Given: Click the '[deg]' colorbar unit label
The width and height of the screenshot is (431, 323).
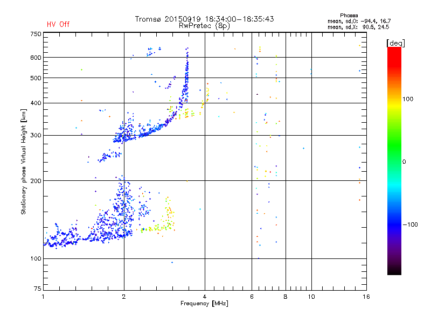Looking at the screenshot, I should (395, 43).
